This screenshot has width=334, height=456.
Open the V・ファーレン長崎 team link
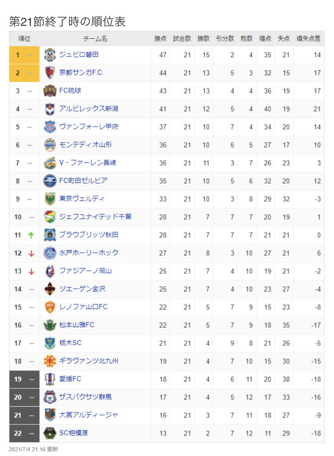point(88,163)
